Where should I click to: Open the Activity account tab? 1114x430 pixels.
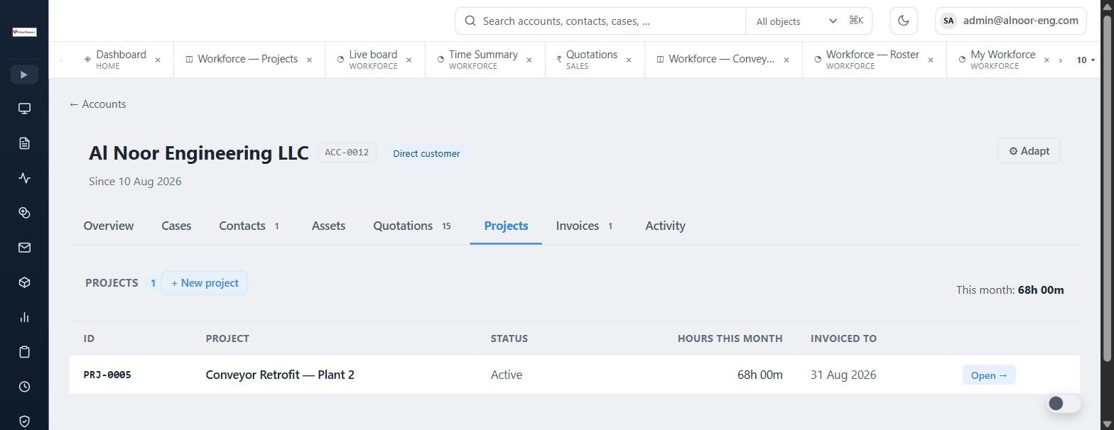665,226
